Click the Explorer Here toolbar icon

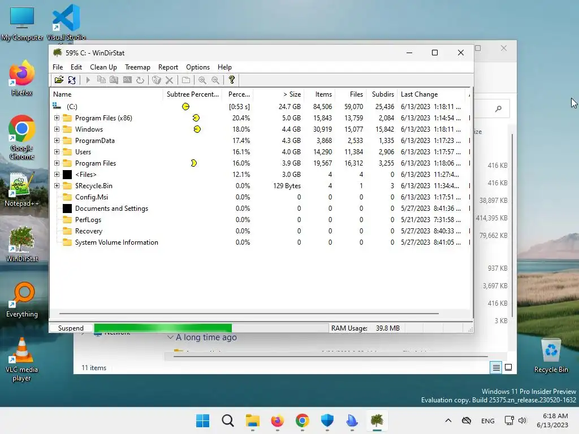pos(114,80)
